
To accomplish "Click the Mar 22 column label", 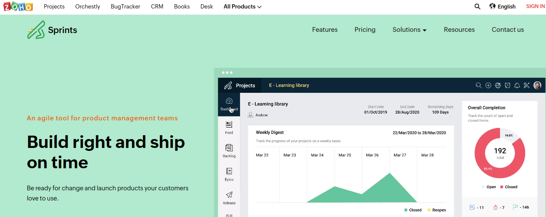I will 262,155.
